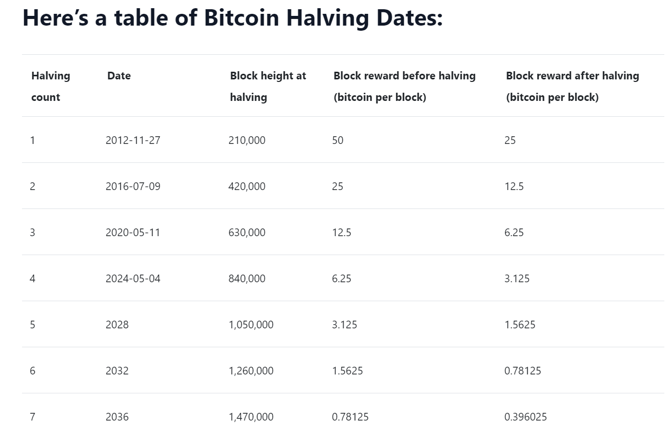Click the Bitcoin Halving Dates heading
This screenshot has width=672, height=440.
232,18
